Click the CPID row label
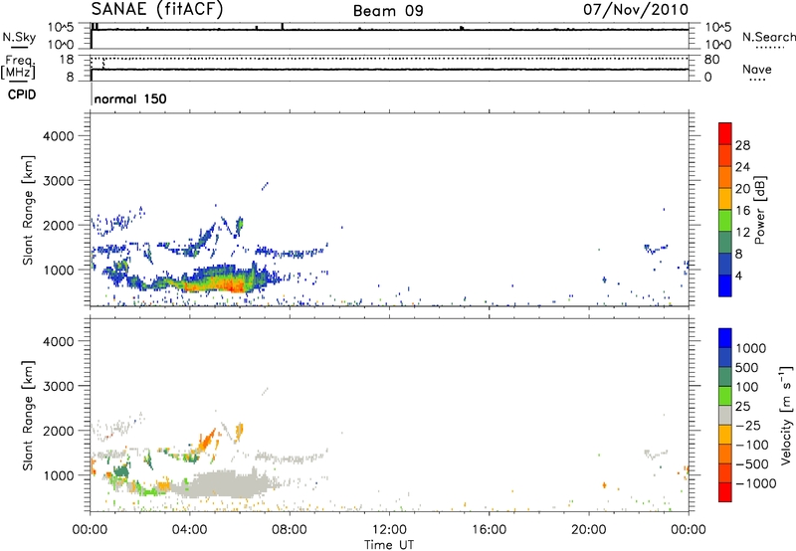This screenshot has width=796, height=551. coord(22,94)
